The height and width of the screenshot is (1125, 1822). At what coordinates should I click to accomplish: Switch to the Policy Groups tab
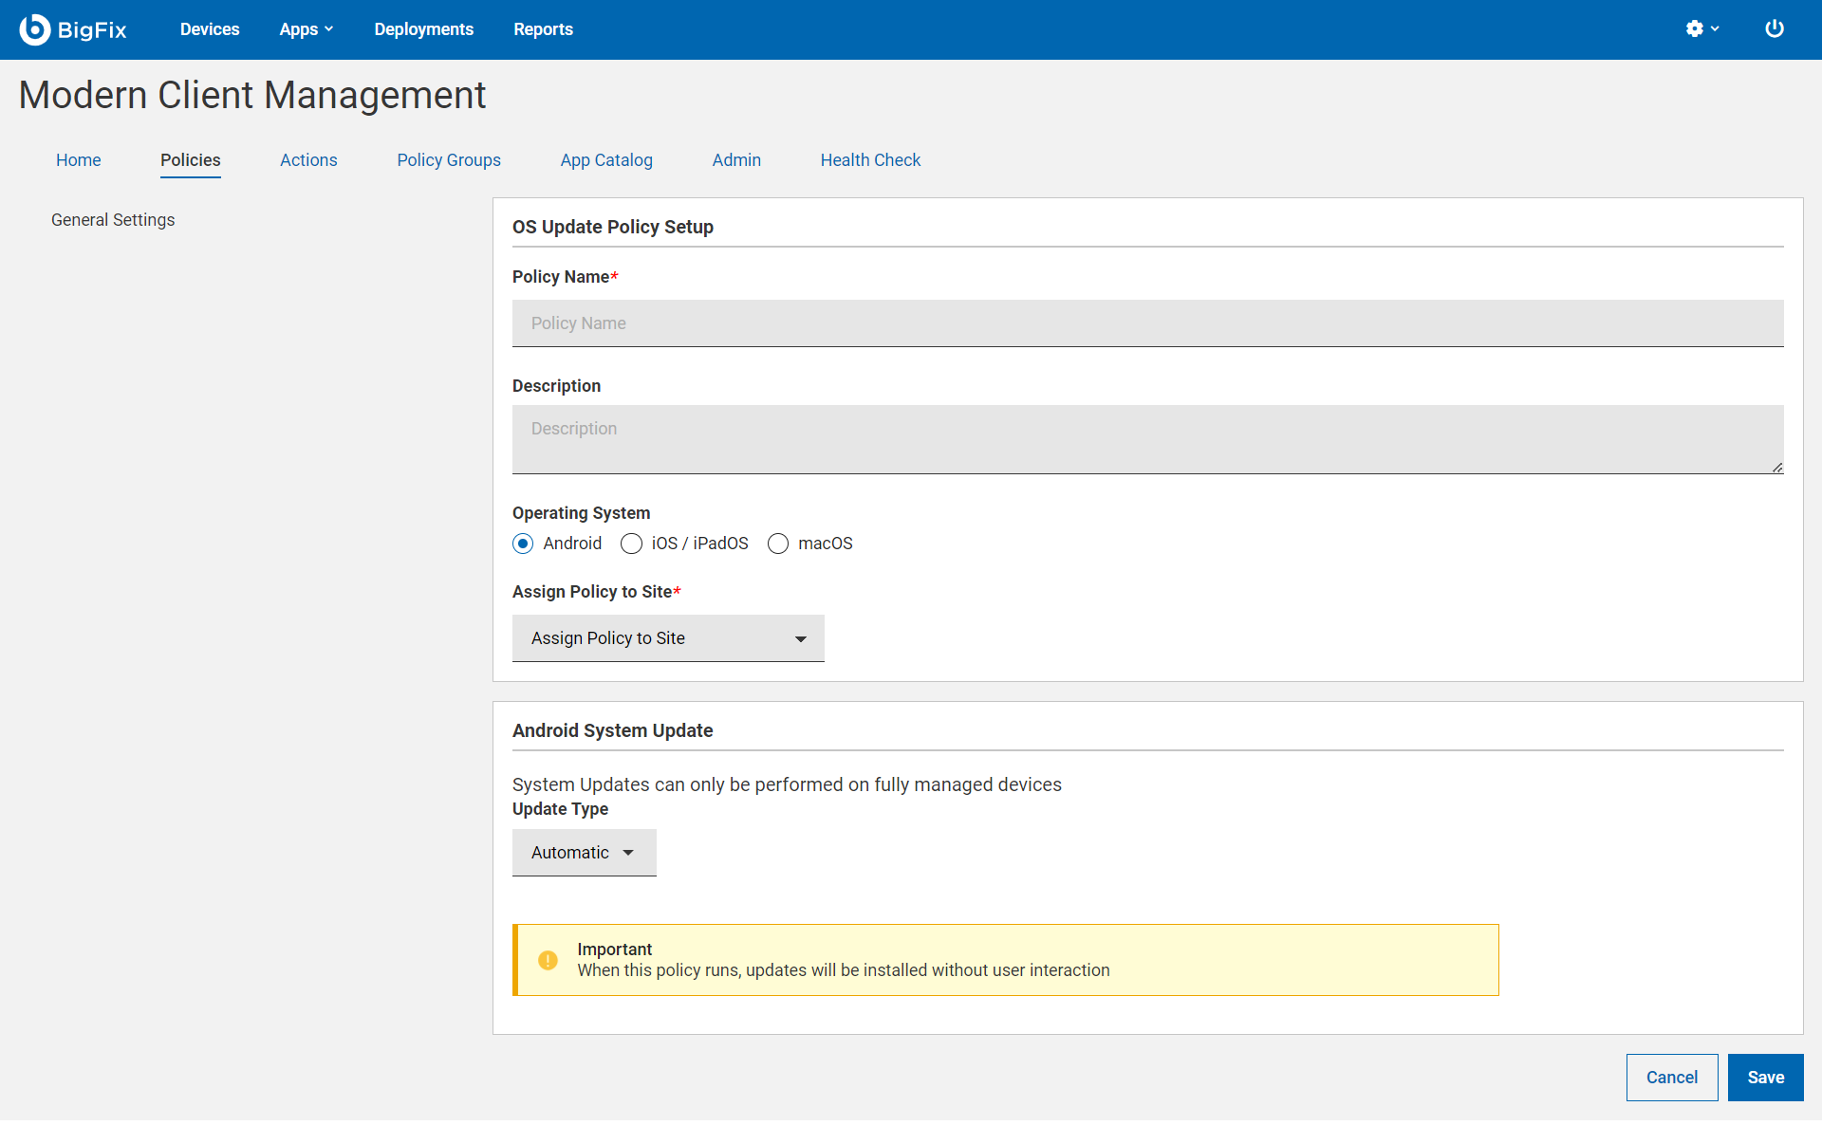[x=449, y=160]
